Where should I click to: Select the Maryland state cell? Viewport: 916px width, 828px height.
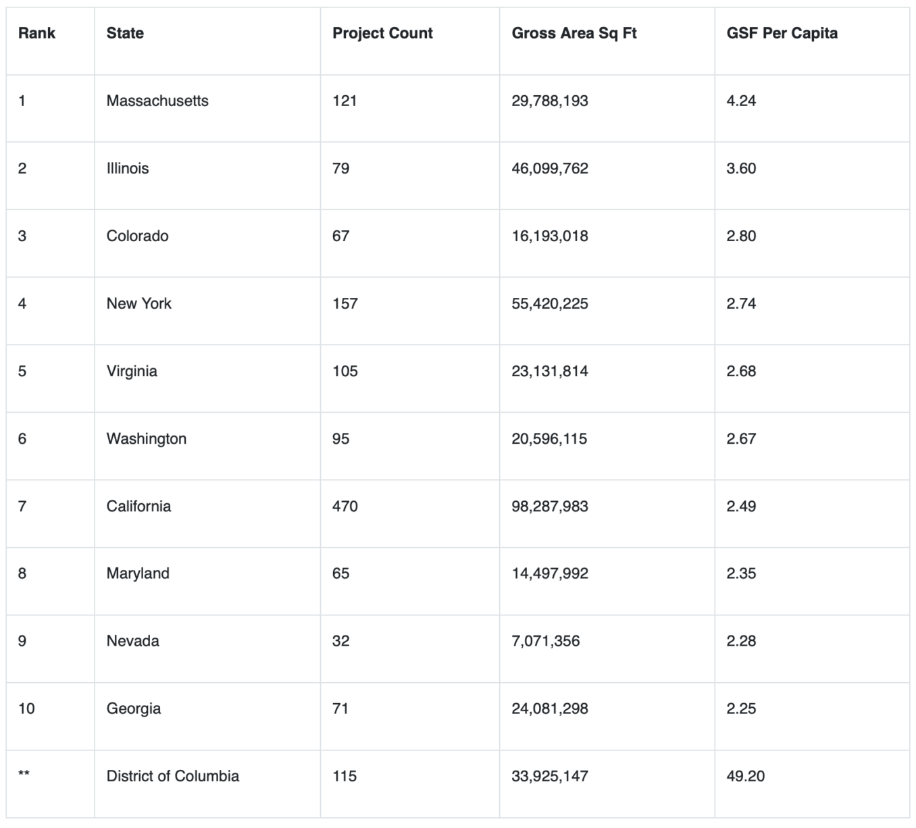click(138, 573)
